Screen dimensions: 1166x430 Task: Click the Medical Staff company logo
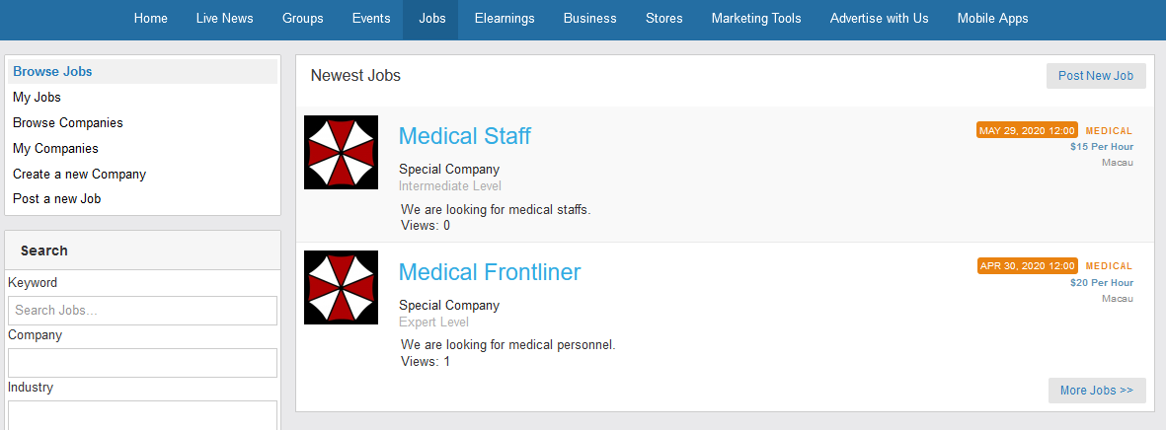[x=341, y=153]
